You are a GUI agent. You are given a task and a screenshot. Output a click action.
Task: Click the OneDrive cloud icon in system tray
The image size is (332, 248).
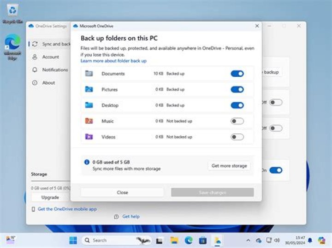(259, 240)
